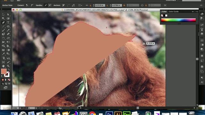The width and height of the screenshot is (205, 115).
Task: Select the Mesh tool
Action: (3, 50)
